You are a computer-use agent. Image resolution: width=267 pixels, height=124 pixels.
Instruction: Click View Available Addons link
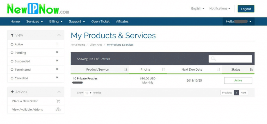pyautogui.click(x=28, y=109)
